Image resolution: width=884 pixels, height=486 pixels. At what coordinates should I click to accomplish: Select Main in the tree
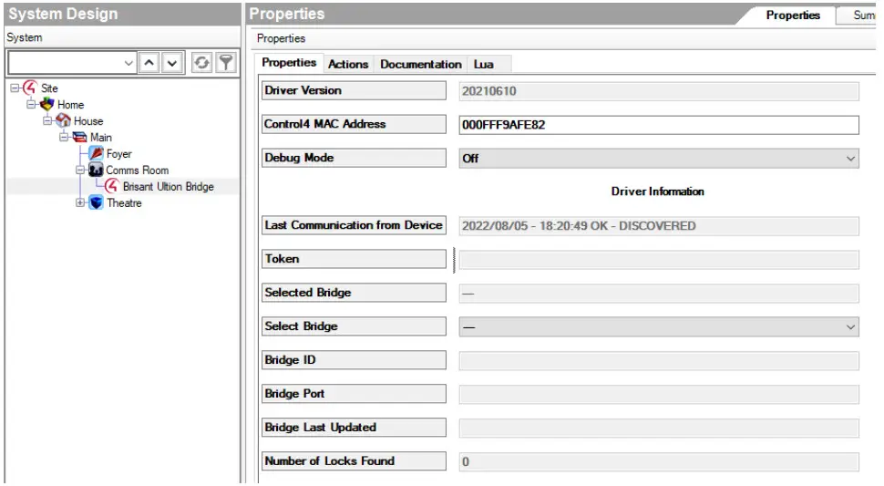[x=101, y=138]
